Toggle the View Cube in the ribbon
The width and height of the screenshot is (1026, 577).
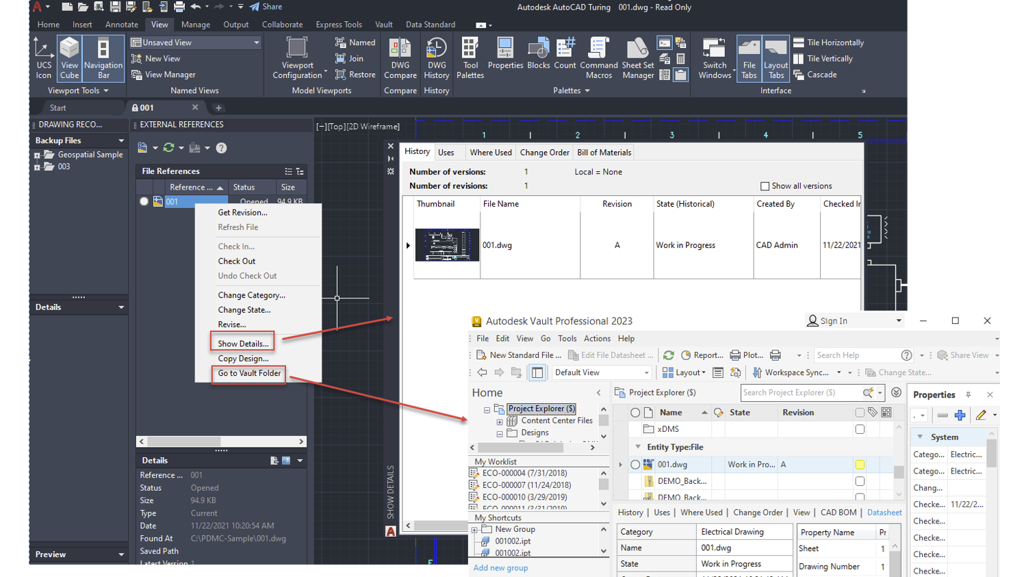[69, 58]
